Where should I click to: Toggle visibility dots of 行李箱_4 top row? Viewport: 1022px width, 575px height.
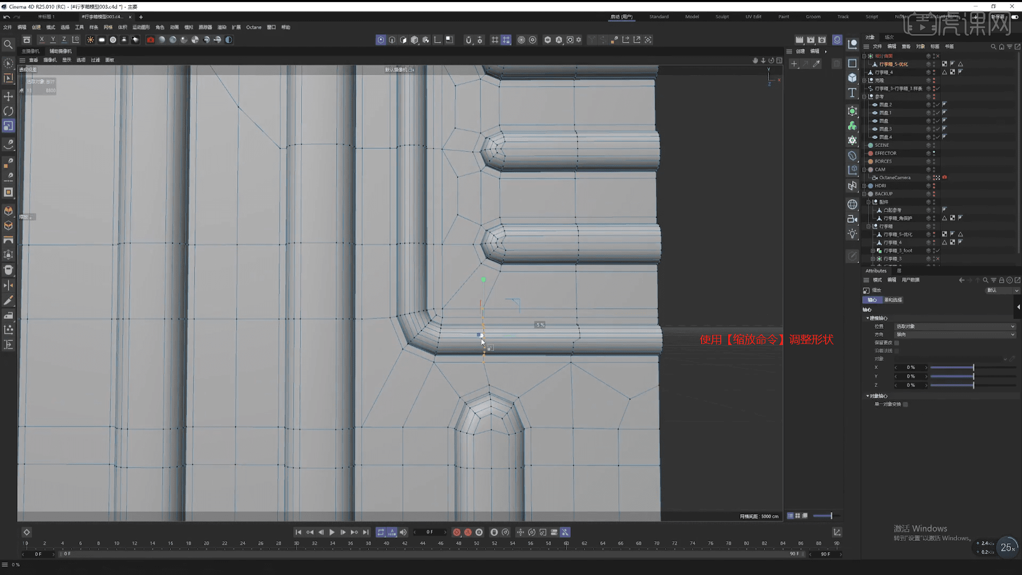click(x=934, y=72)
